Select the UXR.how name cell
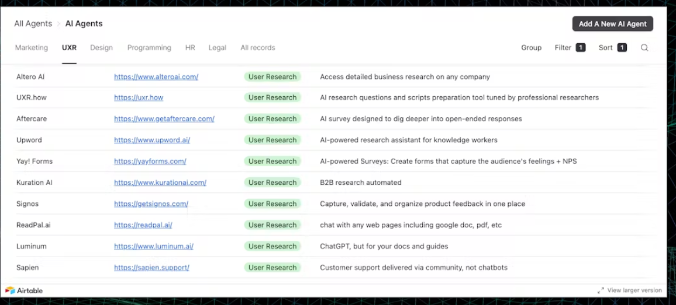 point(32,97)
